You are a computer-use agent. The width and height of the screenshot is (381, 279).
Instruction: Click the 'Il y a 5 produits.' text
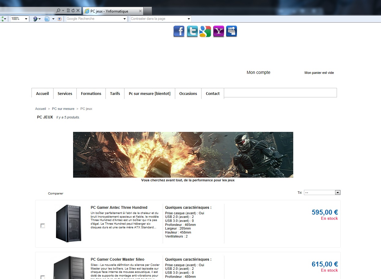coord(68,117)
